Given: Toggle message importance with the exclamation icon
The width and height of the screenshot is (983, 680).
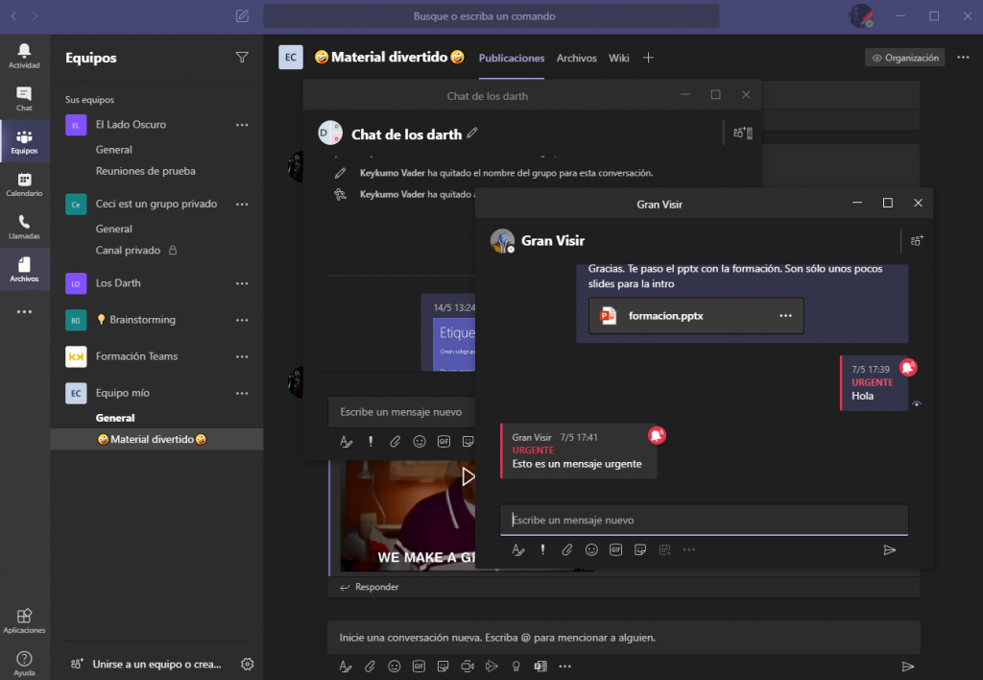Looking at the screenshot, I should click(x=542, y=549).
